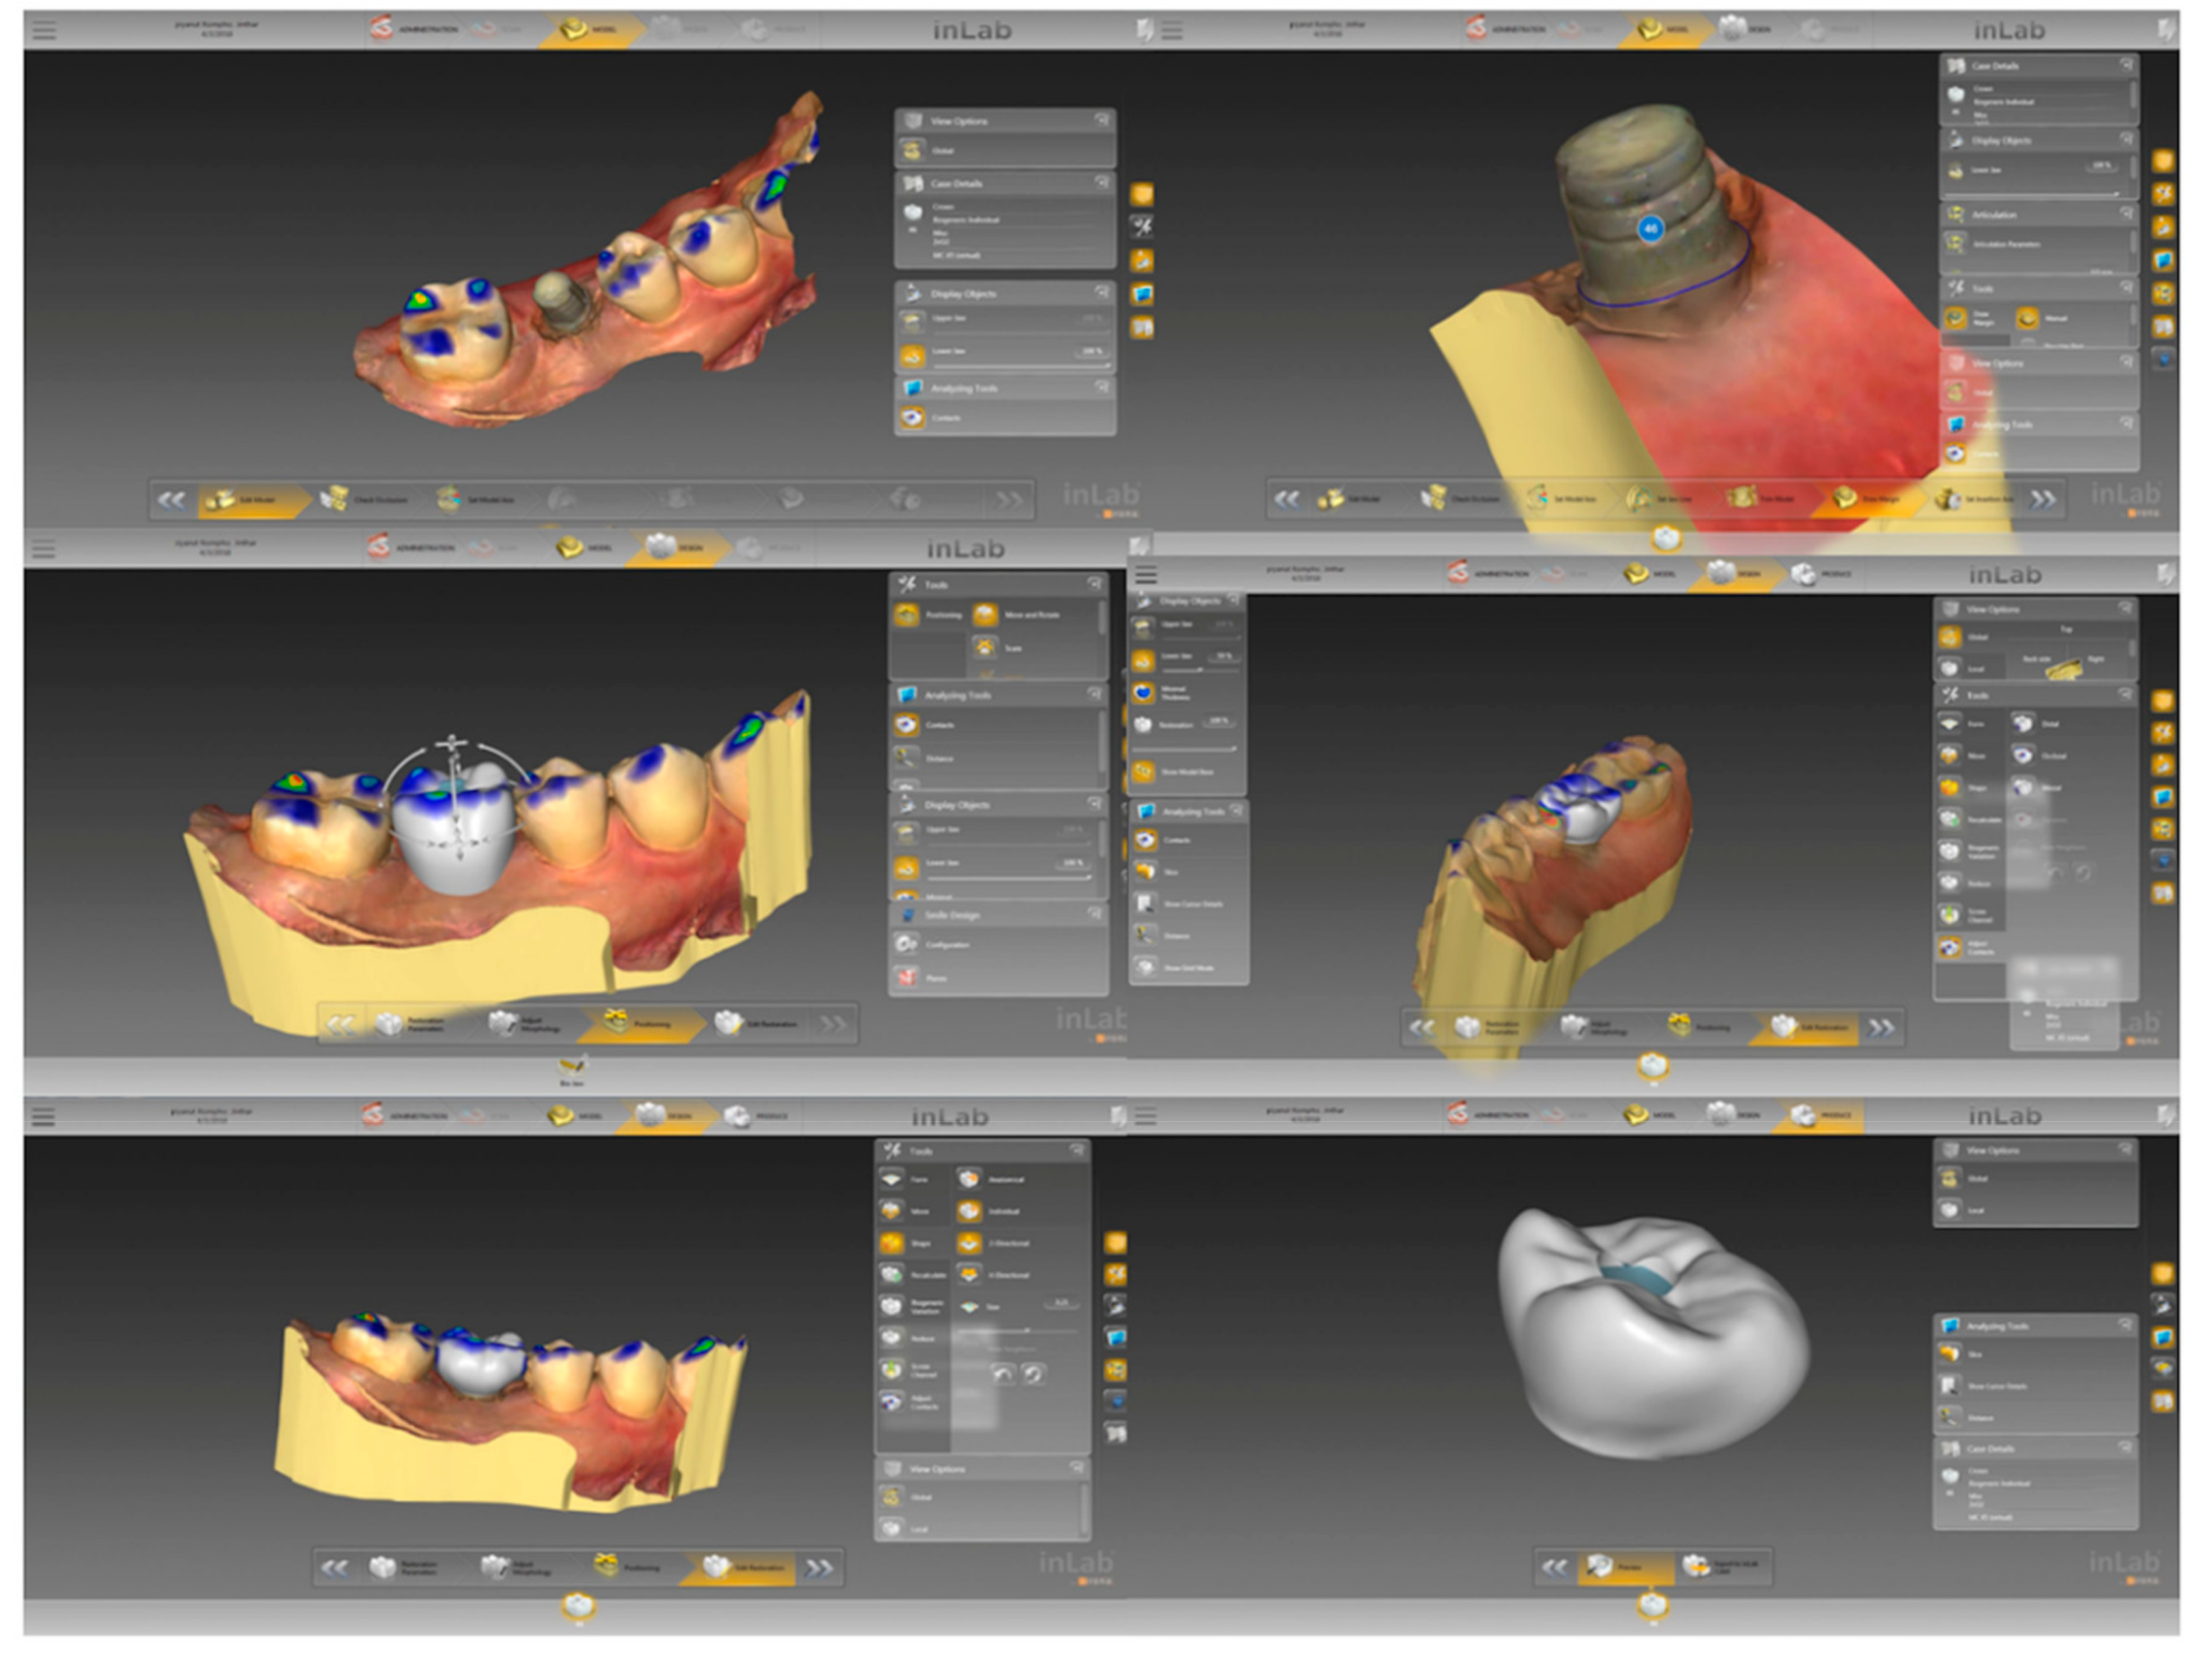Toggle Minimal Thickness display
Viewport: 2212px width, 1656px height.
tap(1144, 692)
